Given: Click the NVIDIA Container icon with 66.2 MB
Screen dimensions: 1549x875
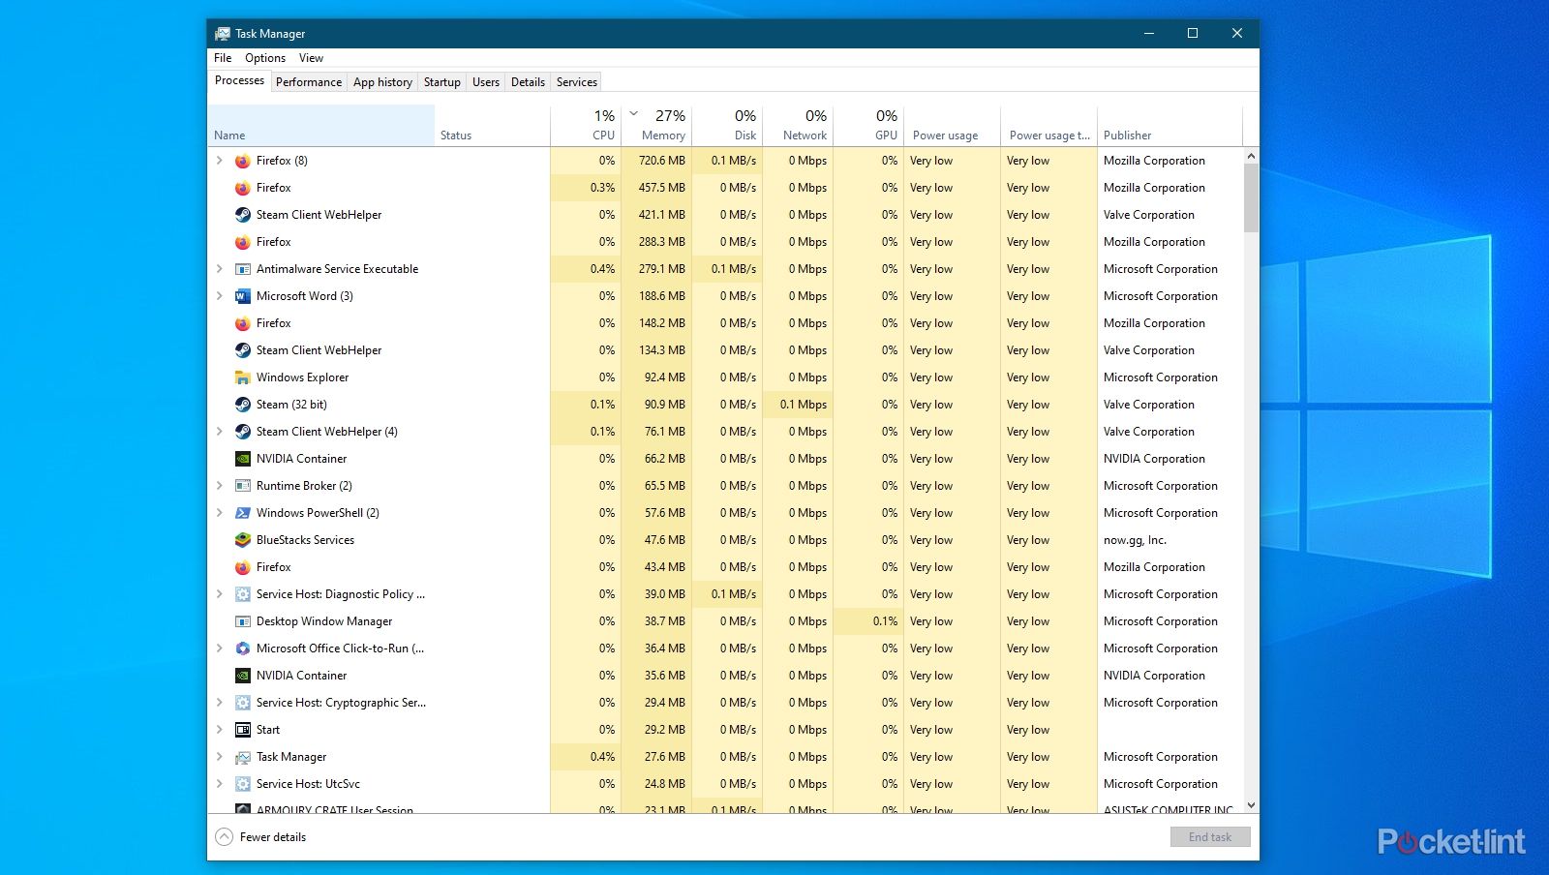Looking at the screenshot, I should click(x=243, y=459).
